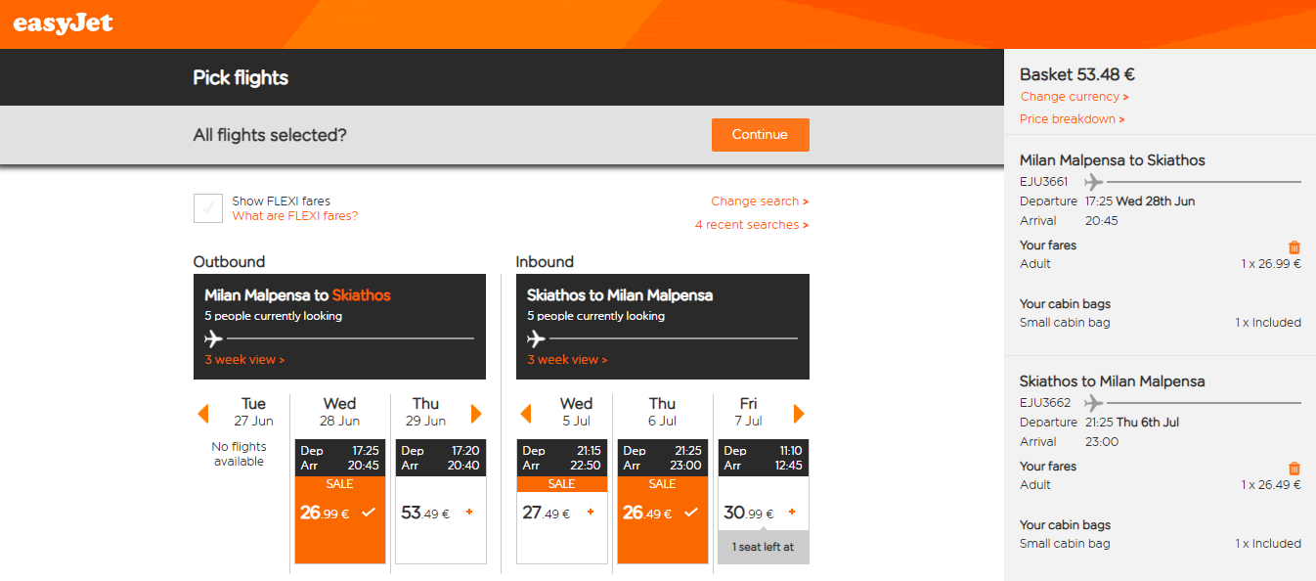Viewport: 1316px width, 581px height.
Task: Show later inbound dates with right arrow
Action: [x=799, y=414]
